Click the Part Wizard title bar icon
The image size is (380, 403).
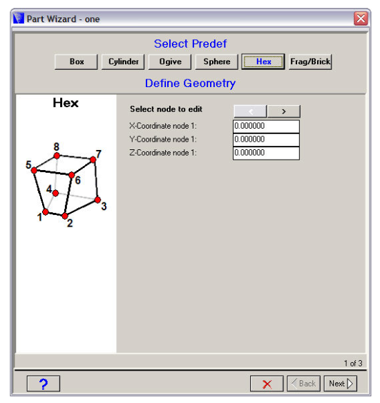coord(19,19)
